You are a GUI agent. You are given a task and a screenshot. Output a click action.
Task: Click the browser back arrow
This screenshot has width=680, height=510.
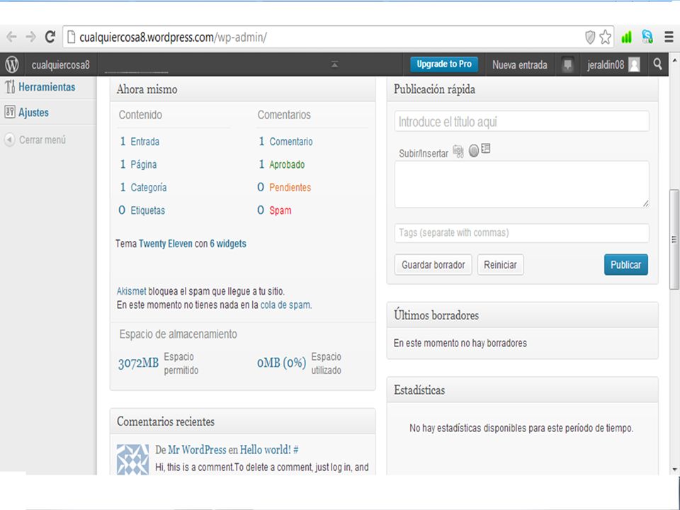[12, 37]
